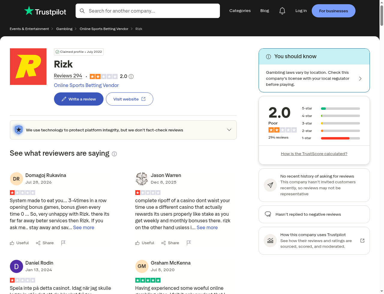Screen dimensions: 384x294
Task: Flag Jason Warren's review
Action: pos(189,243)
